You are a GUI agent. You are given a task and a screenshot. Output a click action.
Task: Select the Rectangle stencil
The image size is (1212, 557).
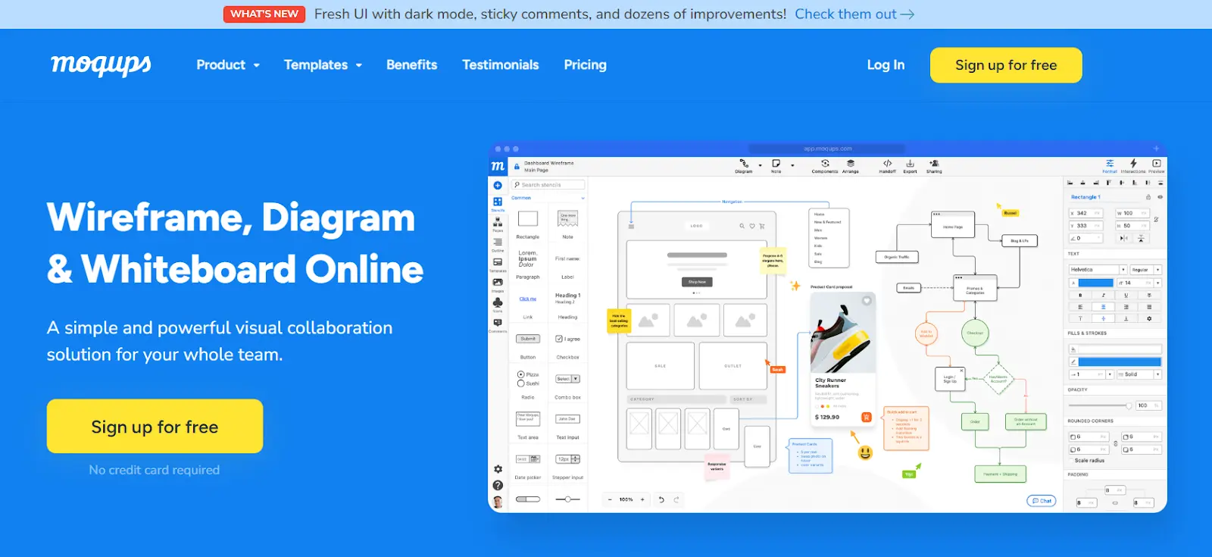tap(528, 219)
